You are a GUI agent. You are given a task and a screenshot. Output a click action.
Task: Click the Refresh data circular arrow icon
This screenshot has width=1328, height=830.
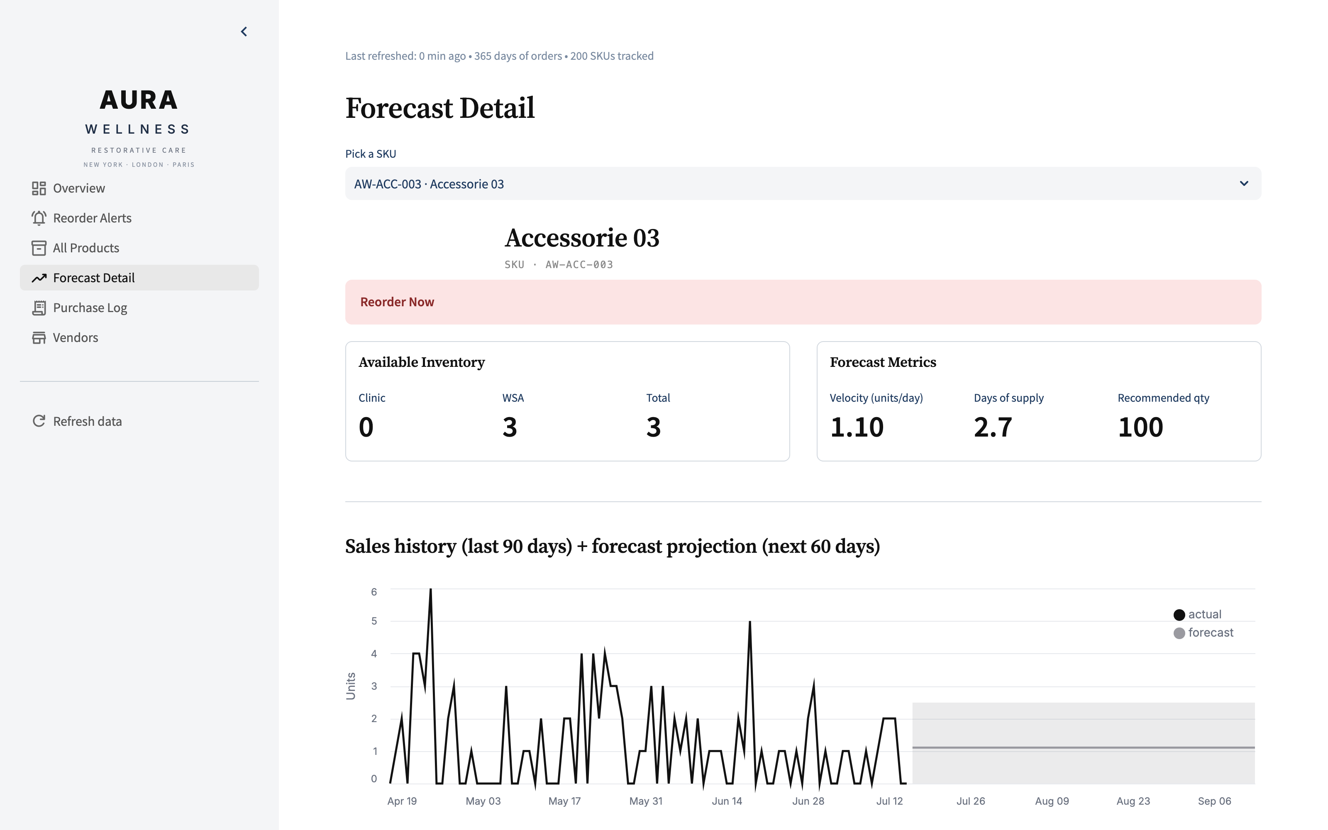tap(39, 421)
